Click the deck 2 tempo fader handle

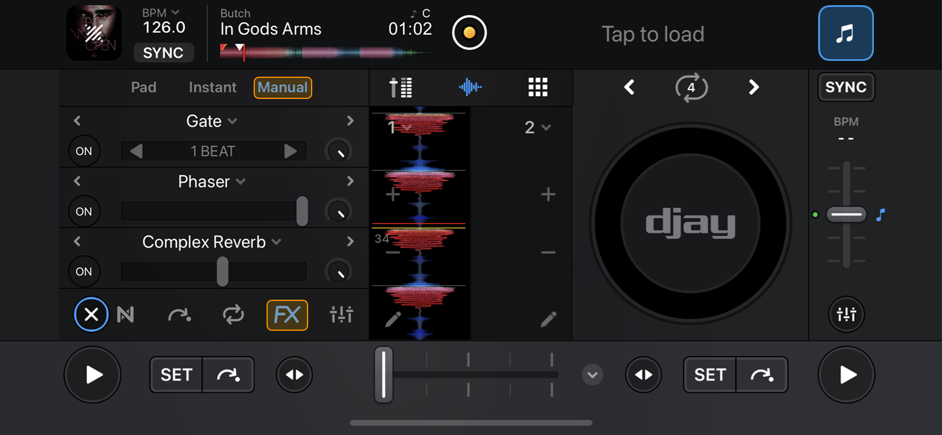(x=847, y=215)
